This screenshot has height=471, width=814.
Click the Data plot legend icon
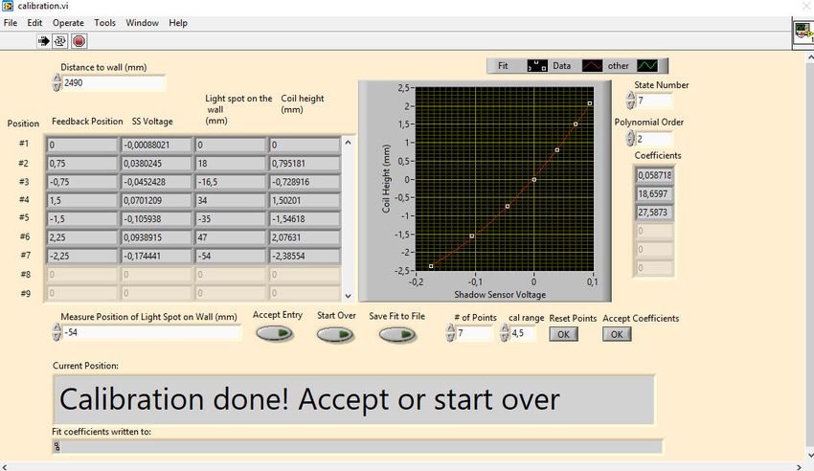[x=596, y=66]
